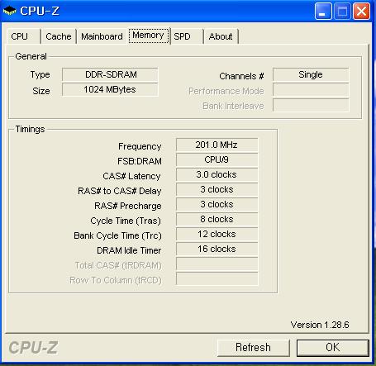Click the DRAM Idle Timer value field

point(217,250)
